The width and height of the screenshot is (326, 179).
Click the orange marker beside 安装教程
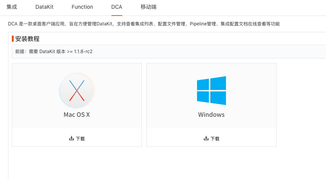[x=13, y=39]
